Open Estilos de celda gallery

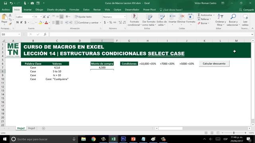[162, 20]
